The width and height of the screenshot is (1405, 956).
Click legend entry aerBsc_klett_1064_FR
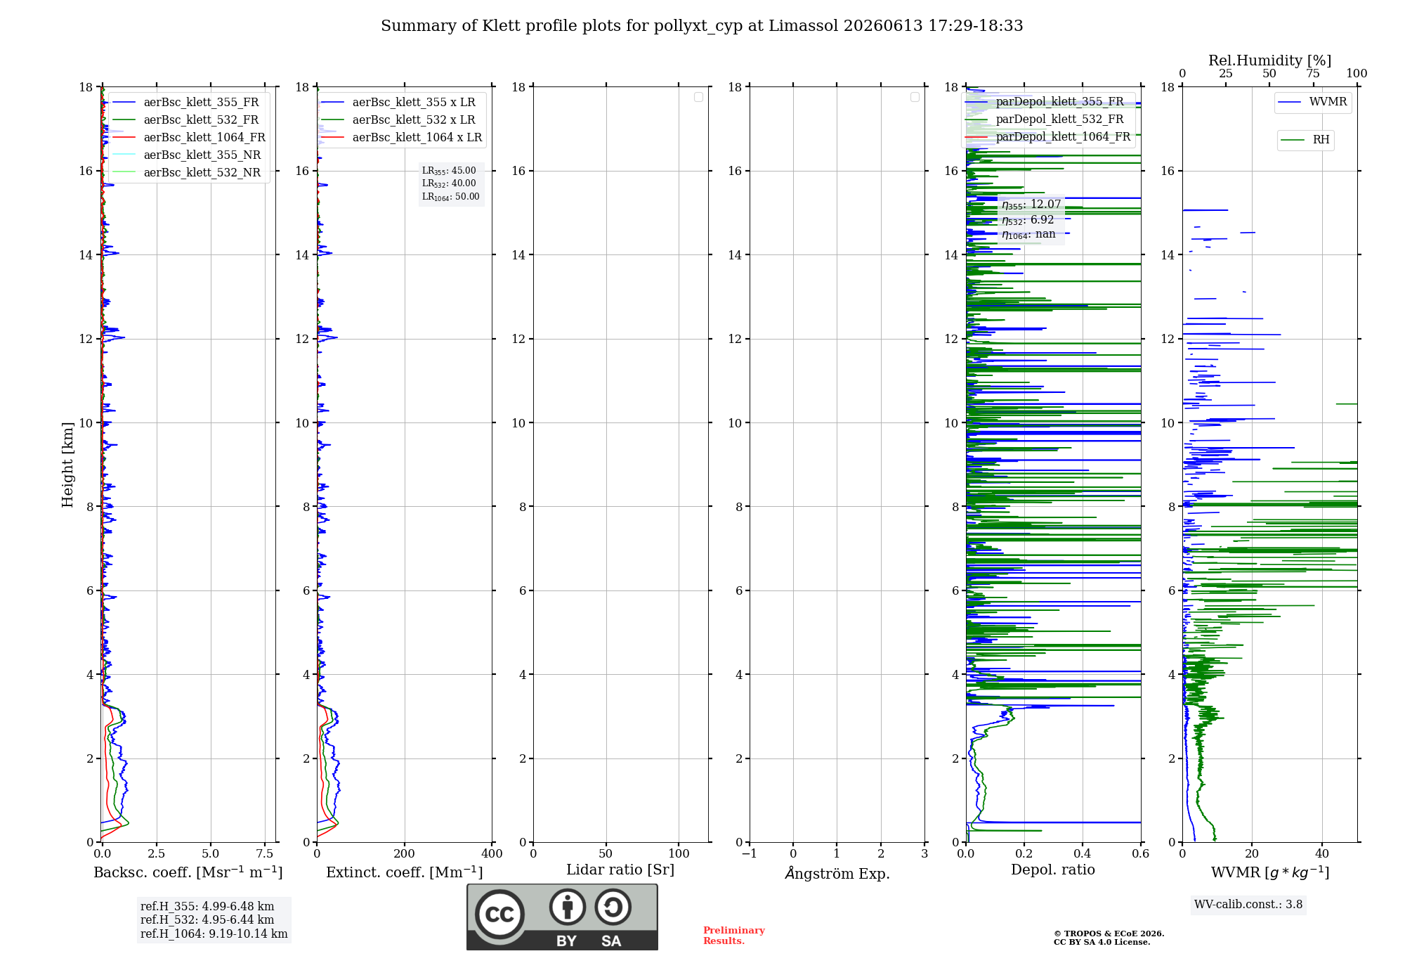click(x=188, y=137)
